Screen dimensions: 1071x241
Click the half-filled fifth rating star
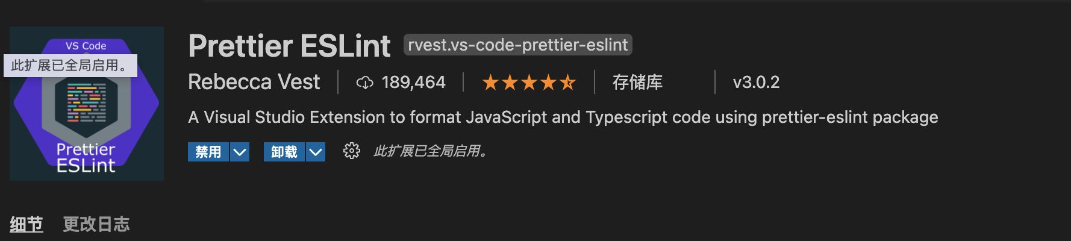coord(567,83)
